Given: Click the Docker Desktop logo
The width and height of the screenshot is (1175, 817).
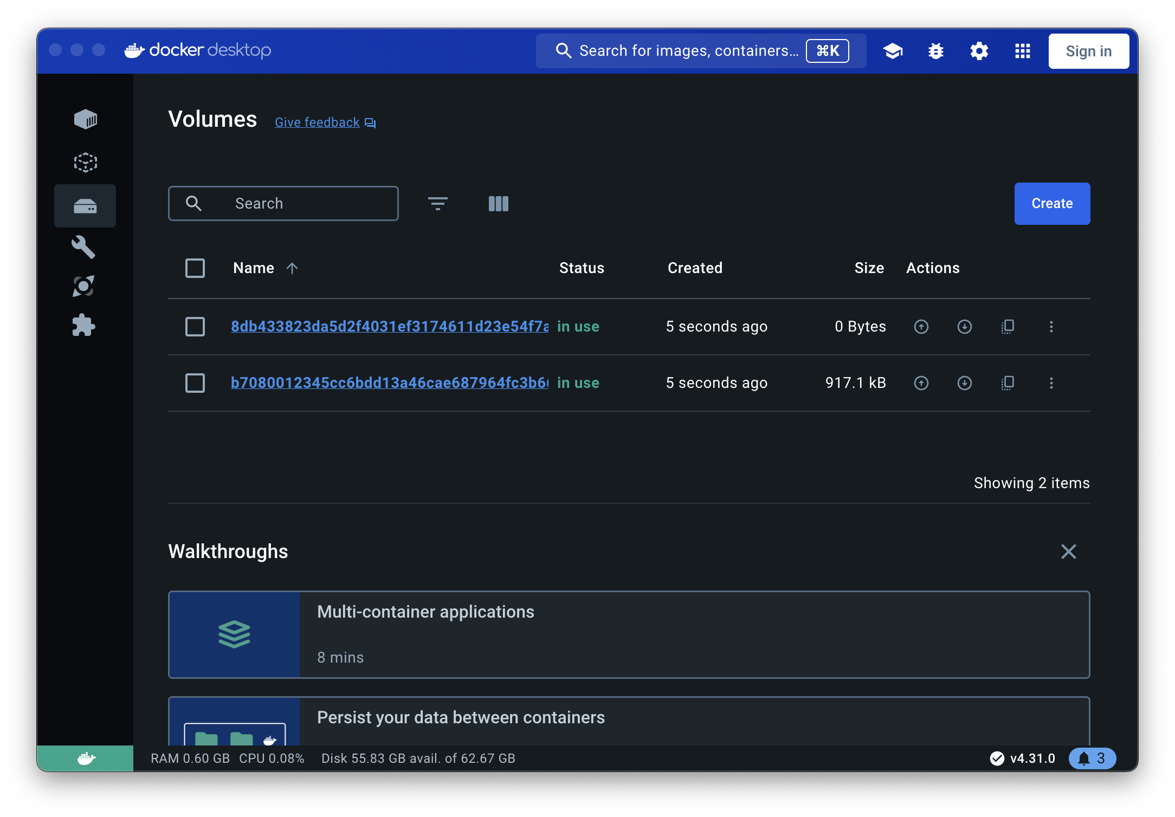Looking at the screenshot, I should point(198,50).
